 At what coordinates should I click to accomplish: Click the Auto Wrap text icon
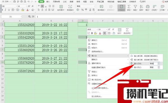[70, 7]
